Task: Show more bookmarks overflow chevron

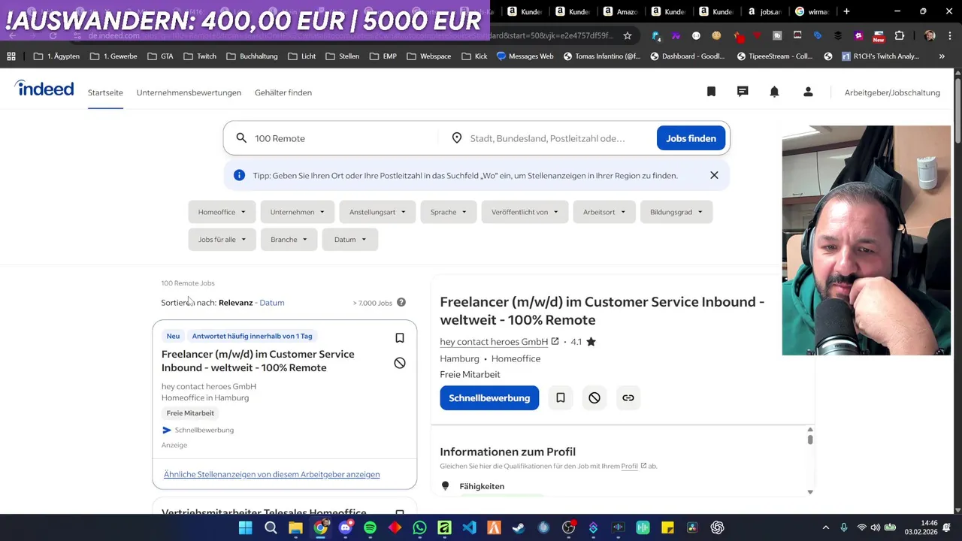Action: (x=942, y=56)
